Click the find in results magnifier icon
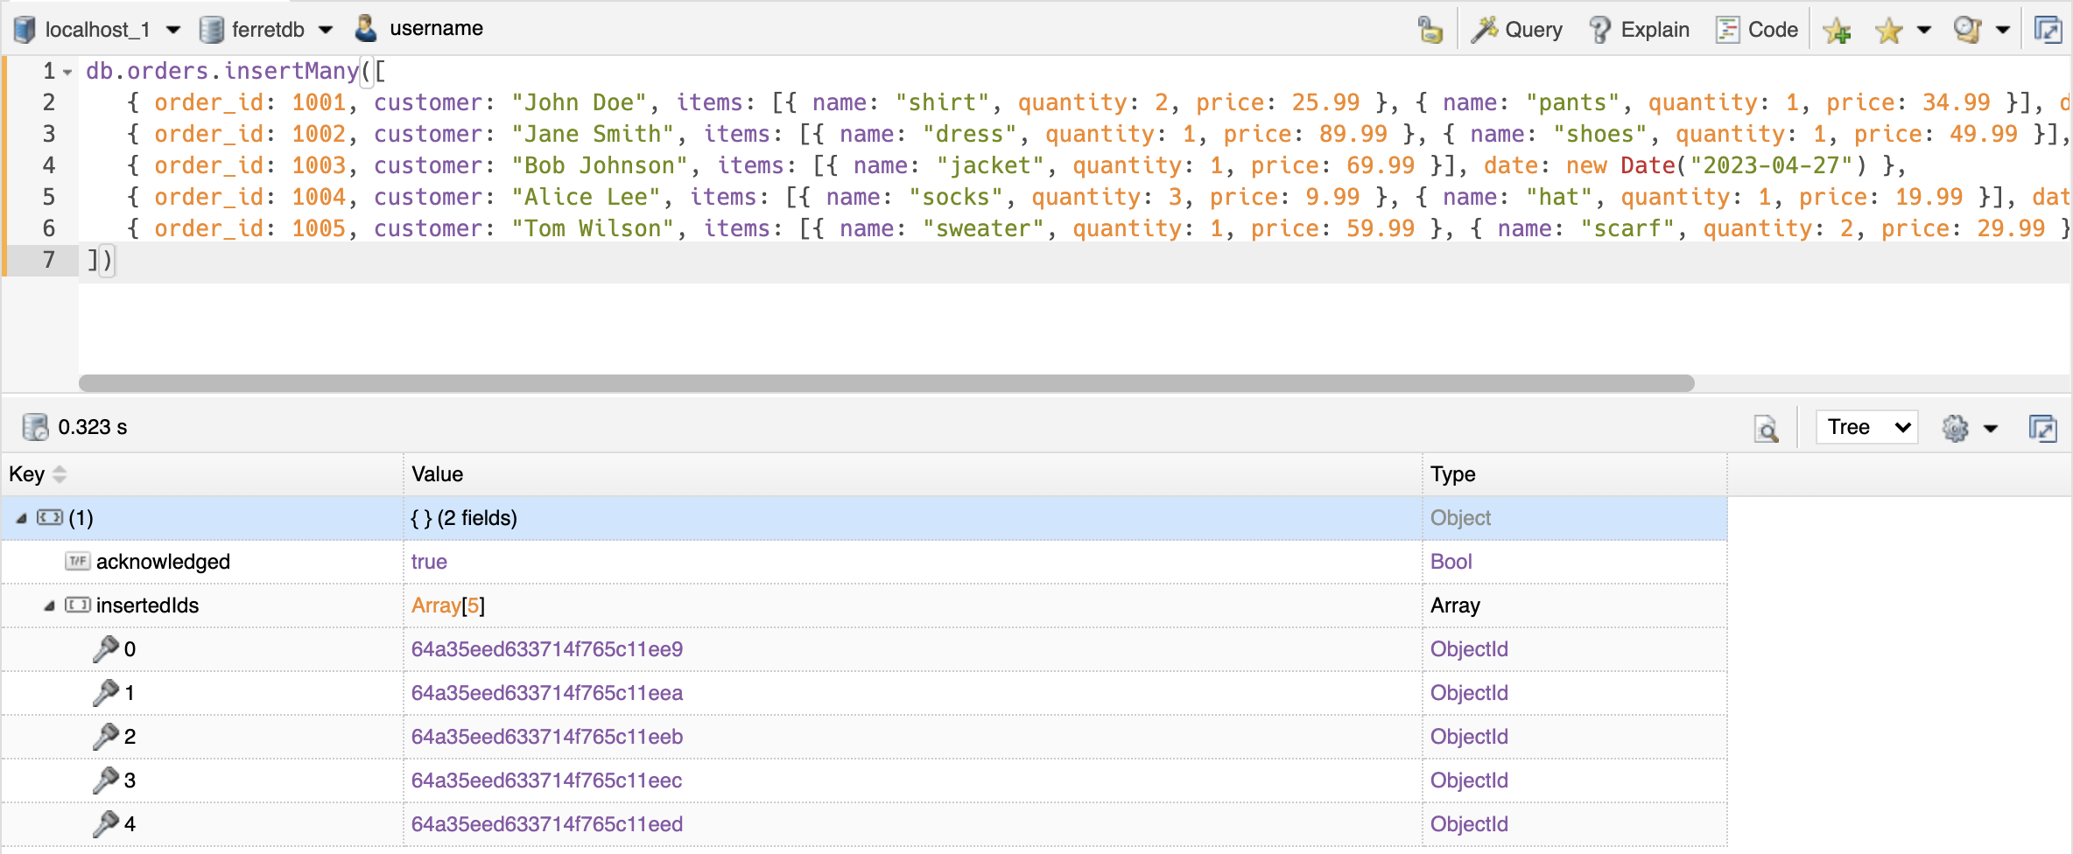The height and width of the screenshot is (854, 2073). [x=1767, y=428]
